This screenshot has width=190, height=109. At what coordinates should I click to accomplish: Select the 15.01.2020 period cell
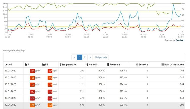[13, 84]
